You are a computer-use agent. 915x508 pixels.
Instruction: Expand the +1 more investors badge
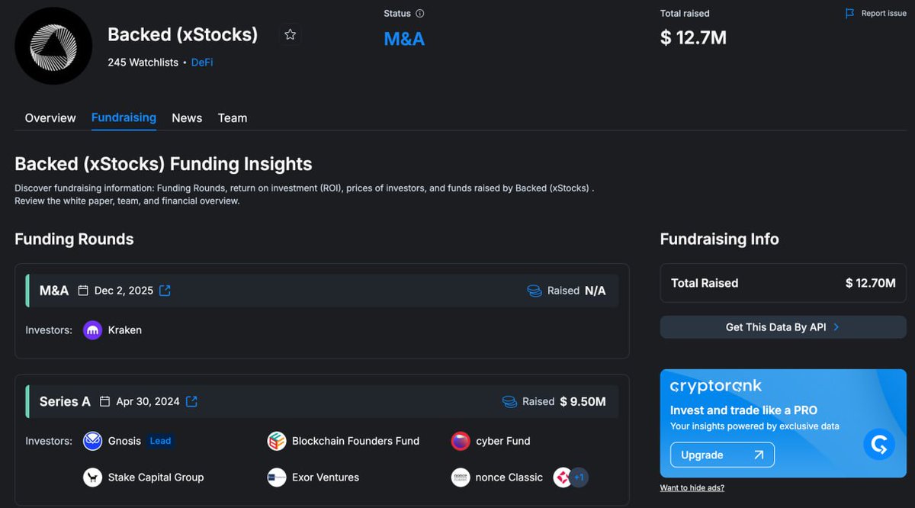coord(579,477)
